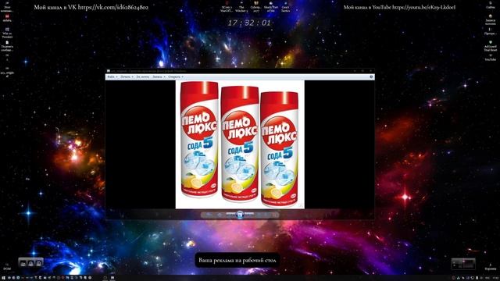Screen dimensions: 500x281
Task: Open the Gears Tactics desktop shortcut
Action: (285, 7)
